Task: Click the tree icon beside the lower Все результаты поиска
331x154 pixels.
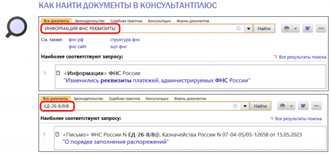Action: pyautogui.click(x=271, y=119)
